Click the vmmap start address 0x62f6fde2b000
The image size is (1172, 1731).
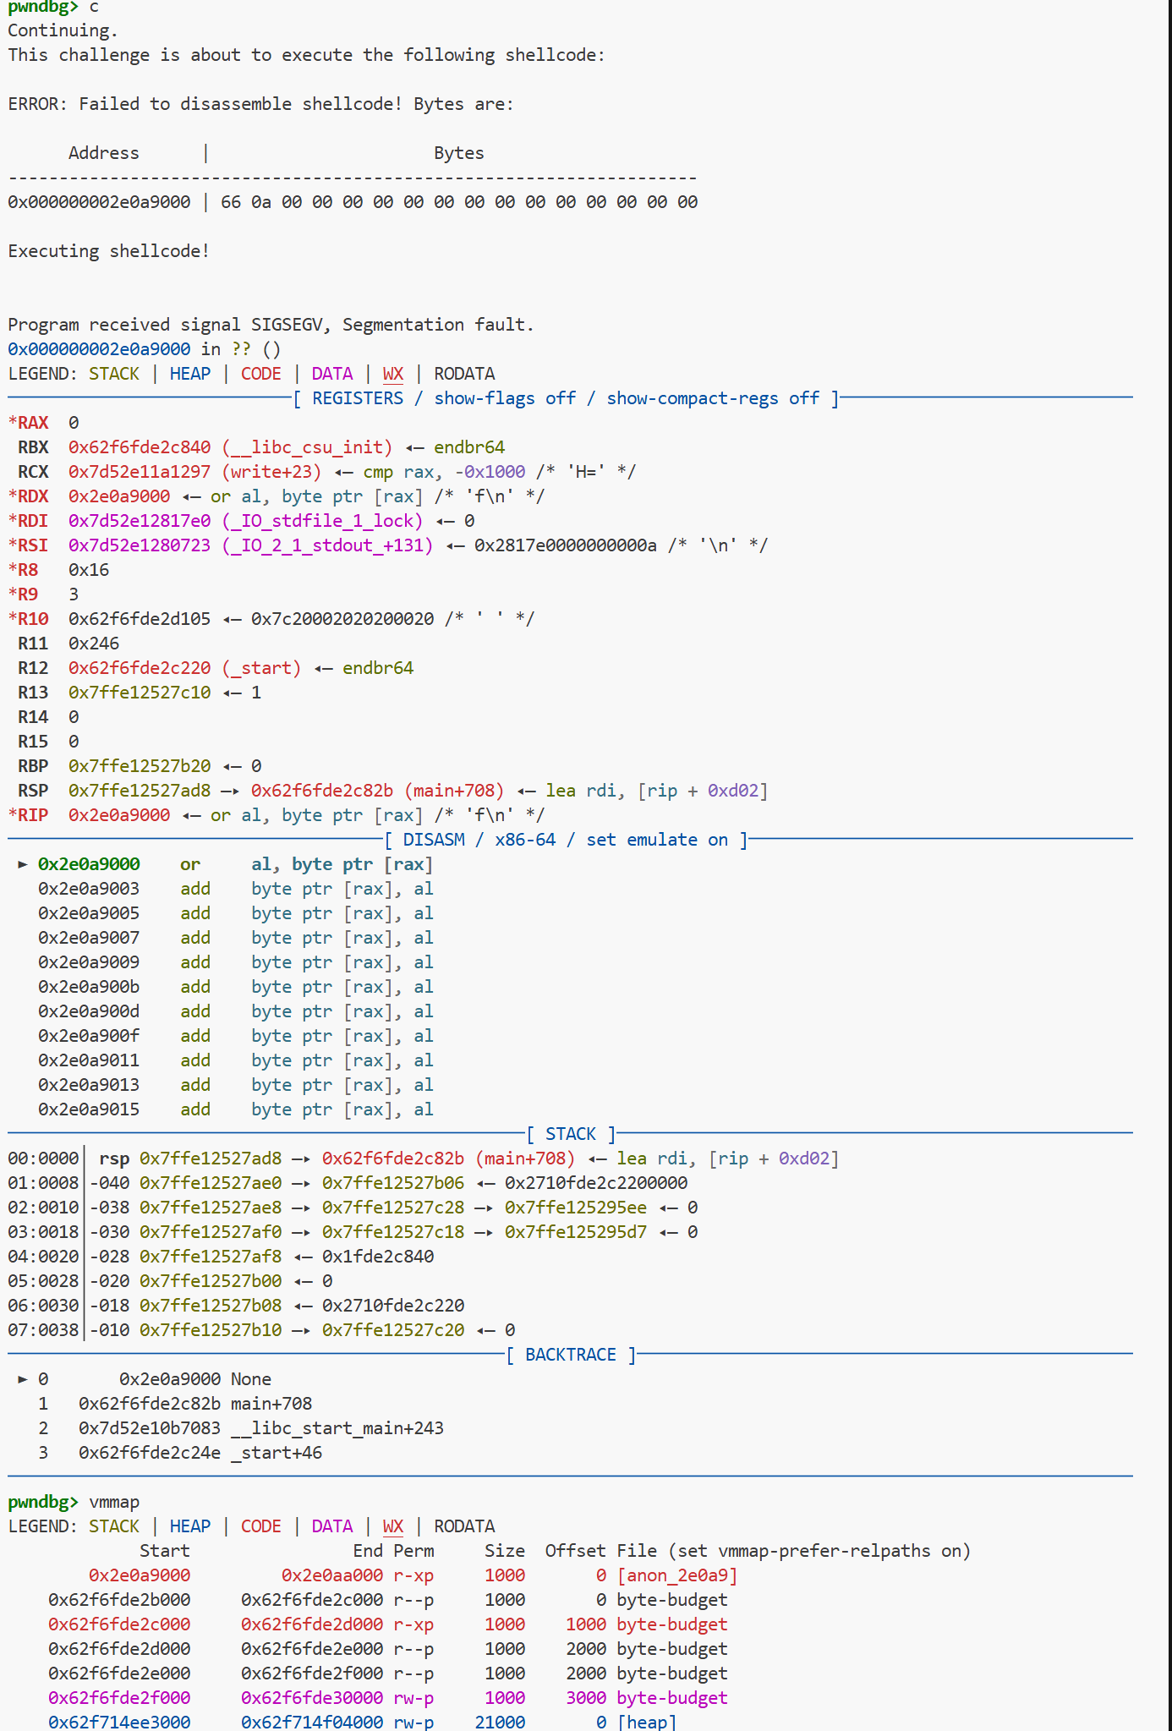[119, 1600]
